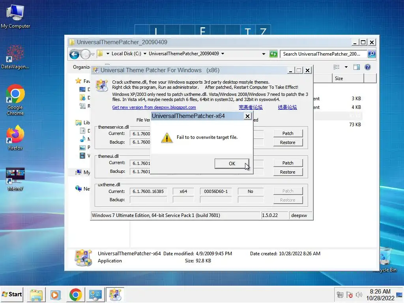Expand UniversalThemePatcher_20090409 breadcrumb arrow

pyautogui.click(x=223, y=54)
